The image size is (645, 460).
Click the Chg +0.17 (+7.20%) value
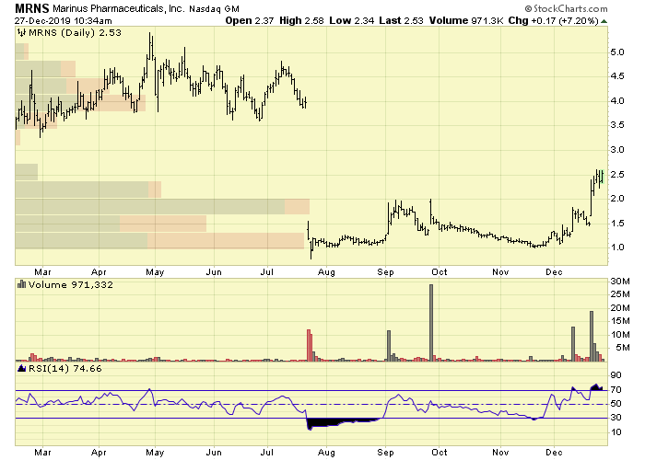pyautogui.click(x=553, y=20)
